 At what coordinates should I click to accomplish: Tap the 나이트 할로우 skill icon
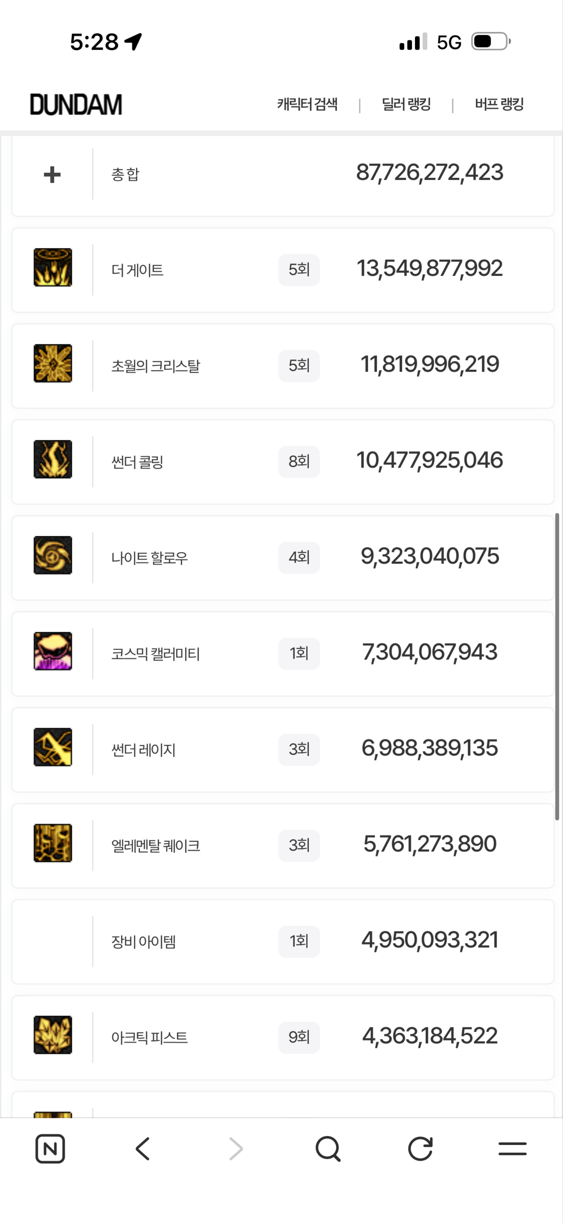coord(53,555)
